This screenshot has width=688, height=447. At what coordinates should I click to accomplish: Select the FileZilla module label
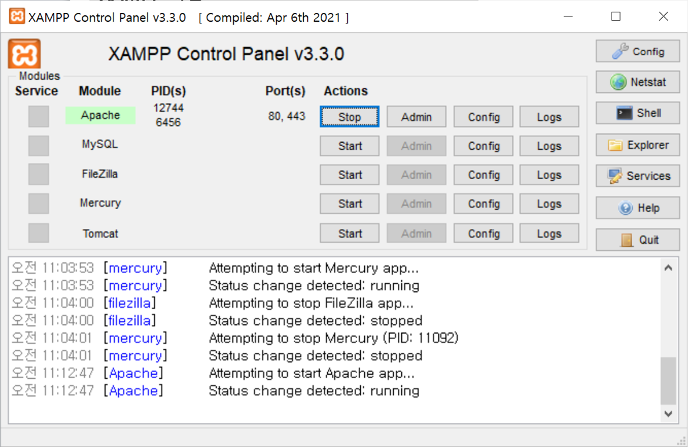[100, 174]
